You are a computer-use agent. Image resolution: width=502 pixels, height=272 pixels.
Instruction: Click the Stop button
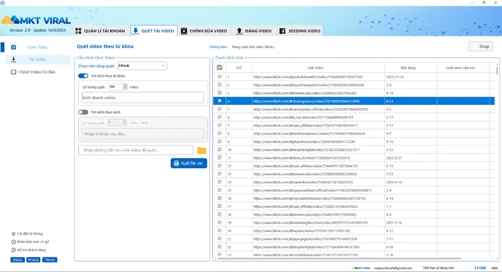[481, 46]
